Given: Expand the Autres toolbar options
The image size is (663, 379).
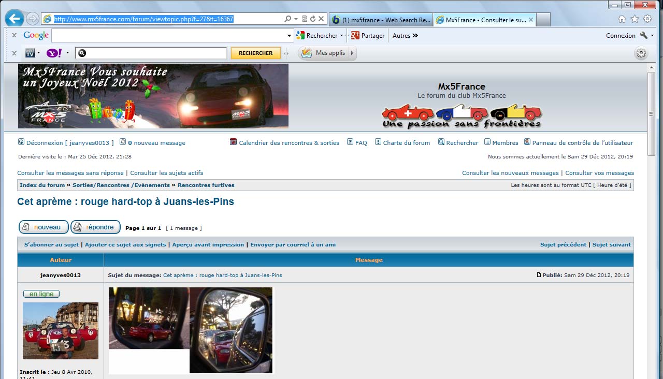Looking at the screenshot, I should coord(405,36).
